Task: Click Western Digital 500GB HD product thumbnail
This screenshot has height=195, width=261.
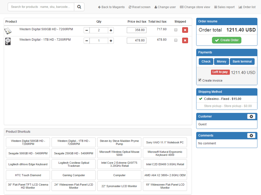Action: [x=8, y=31]
